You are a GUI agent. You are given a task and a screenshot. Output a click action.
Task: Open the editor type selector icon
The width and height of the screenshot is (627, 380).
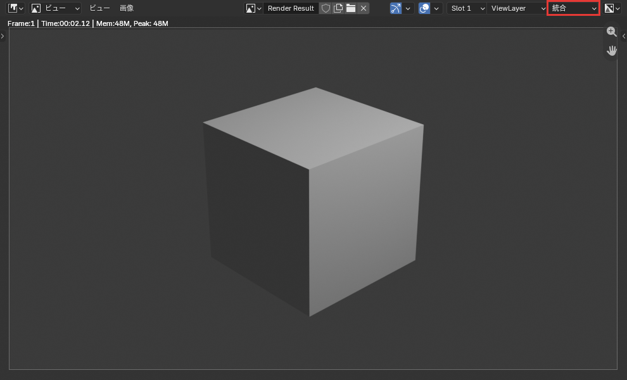16,8
